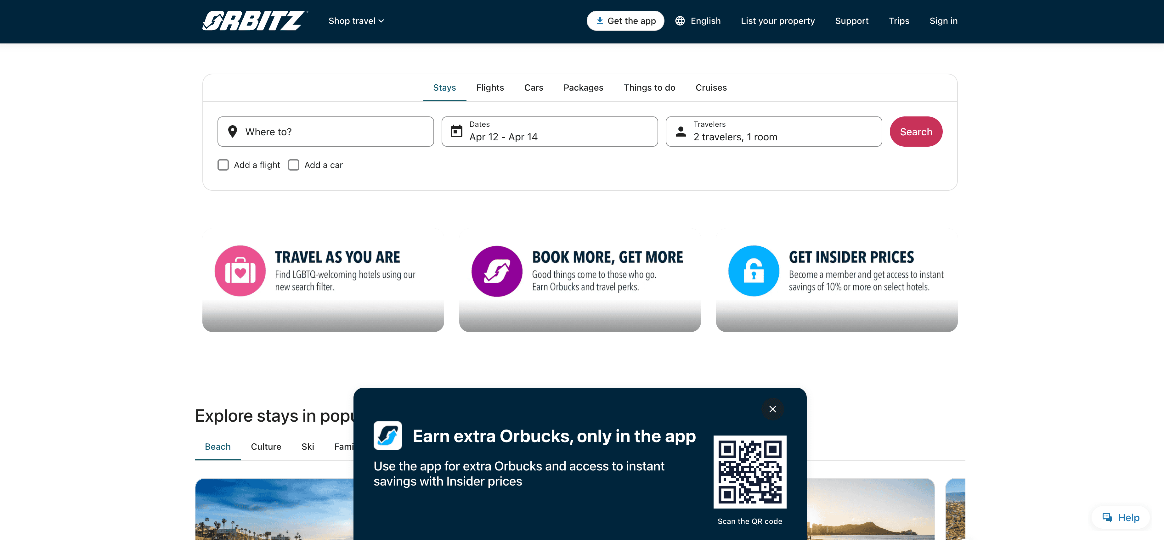The image size is (1164, 540).
Task: Switch to the Flights tab
Action: 490,88
